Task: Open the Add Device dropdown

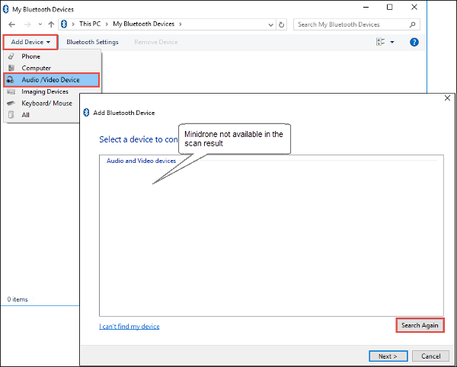Action: tap(30, 42)
